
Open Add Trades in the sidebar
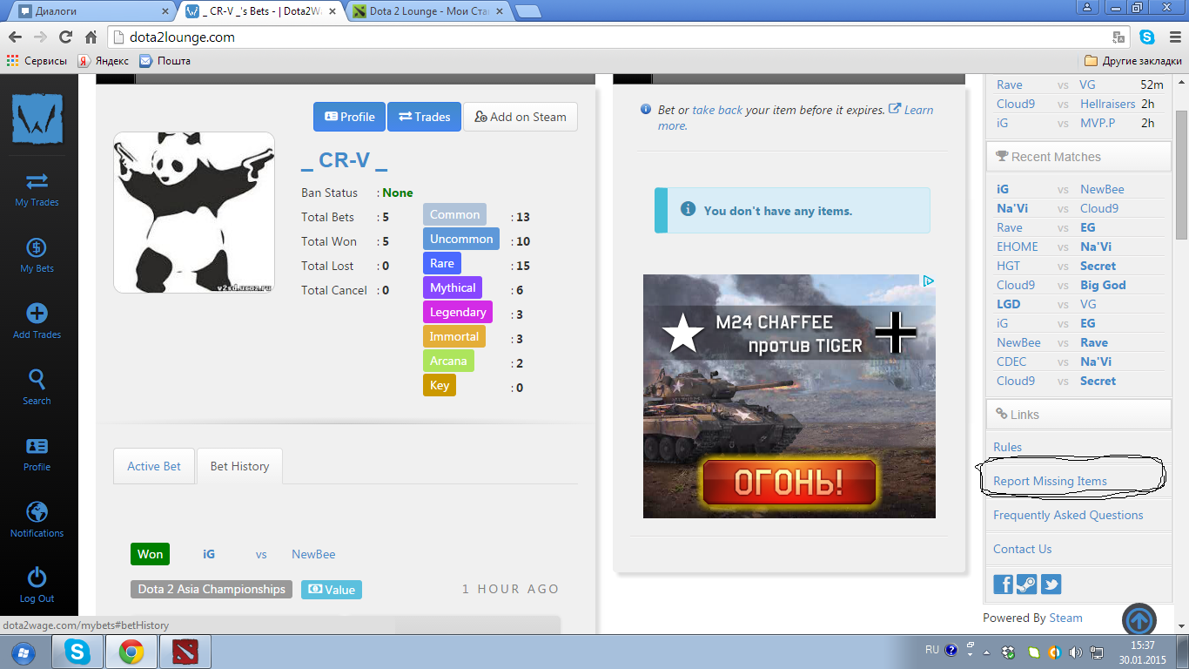[37, 322]
